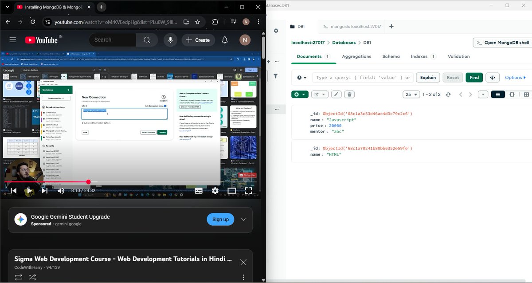Go back in Chrome browser
532x283 pixels.
click(8, 22)
